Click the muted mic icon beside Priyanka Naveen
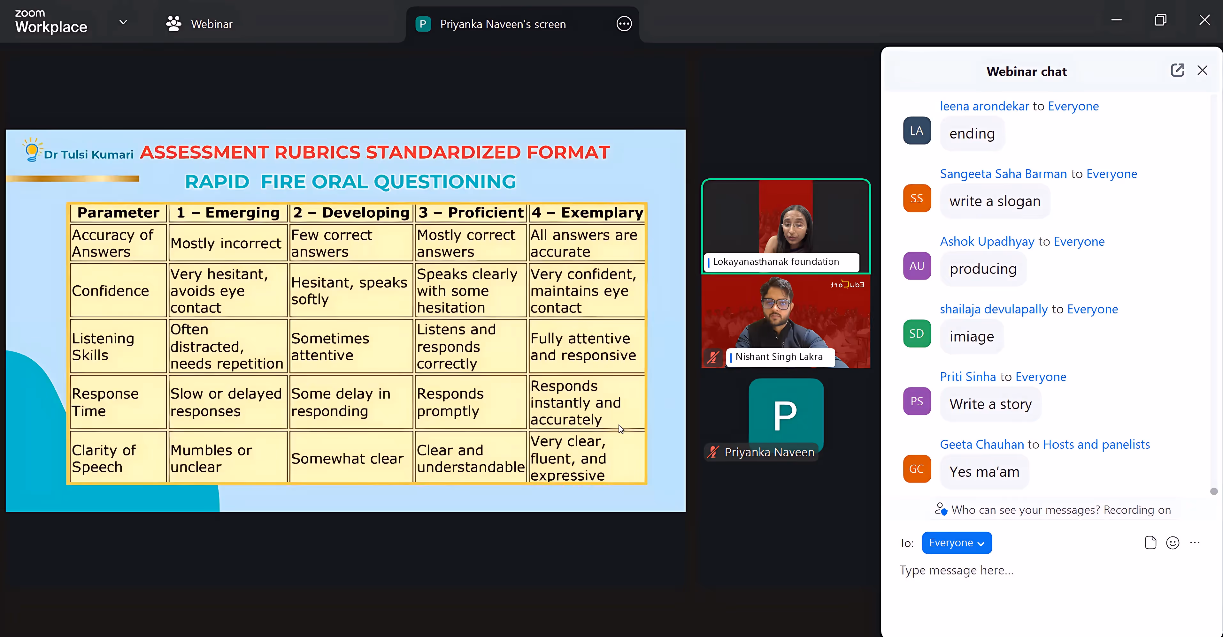 click(713, 452)
